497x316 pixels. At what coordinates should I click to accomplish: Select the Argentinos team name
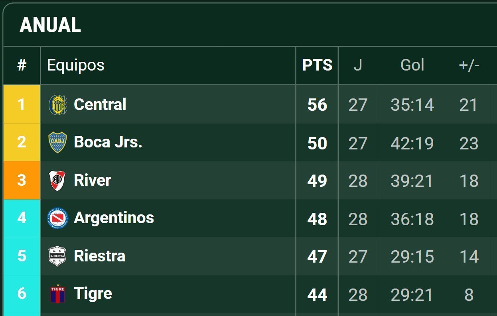[x=114, y=218]
